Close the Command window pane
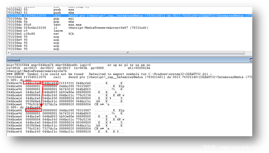The height and width of the screenshot is (153, 269). pyautogui.click(x=251, y=60)
